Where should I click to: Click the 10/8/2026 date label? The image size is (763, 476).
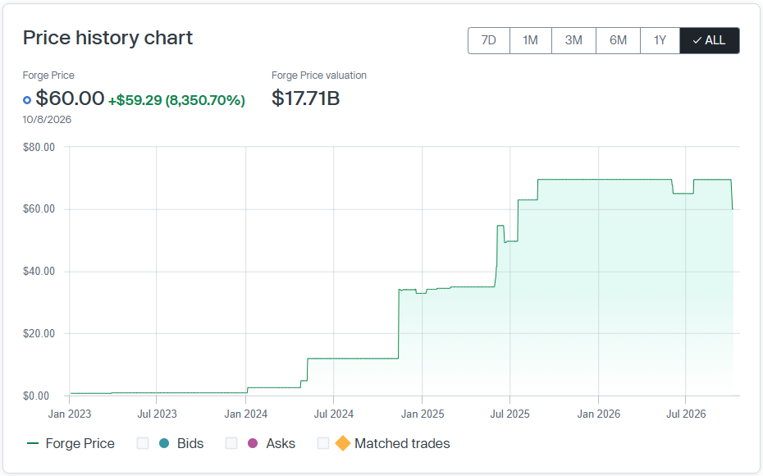pyautogui.click(x=47, y=120)
